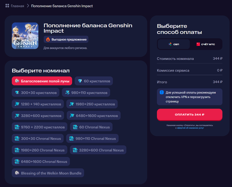Select the 1280 + 140 кристаллов option
The image size is (232, 187).
(x=37, y=104)
